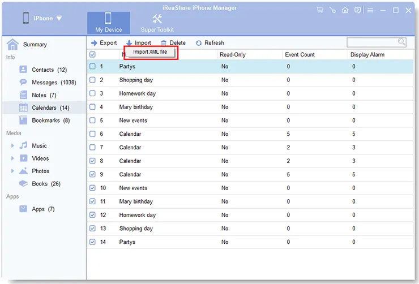Uncheck row 14 Partys checkbox
The image size is (419, 284).
(x=92, y=242)
